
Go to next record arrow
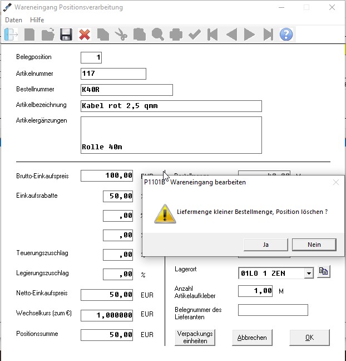click(249, 35)
